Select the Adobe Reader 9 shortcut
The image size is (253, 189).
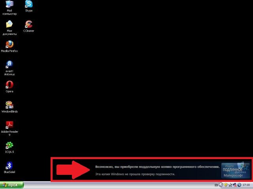9,129
